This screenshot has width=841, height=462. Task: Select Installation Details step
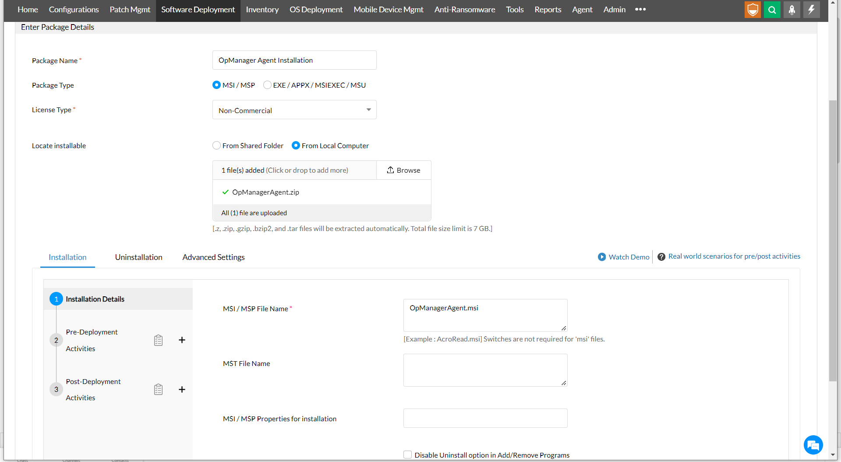[118, 299]
